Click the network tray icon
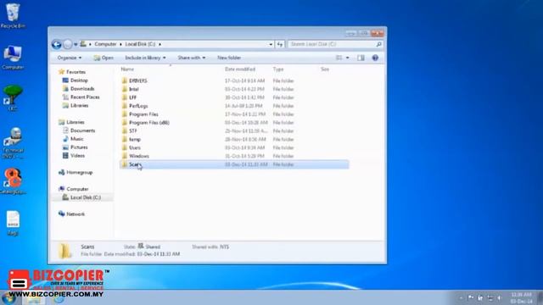 490,297
